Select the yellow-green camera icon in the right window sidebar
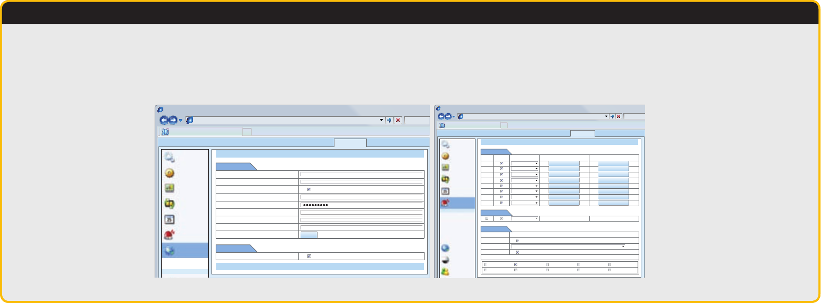 (x=446, y=179)
